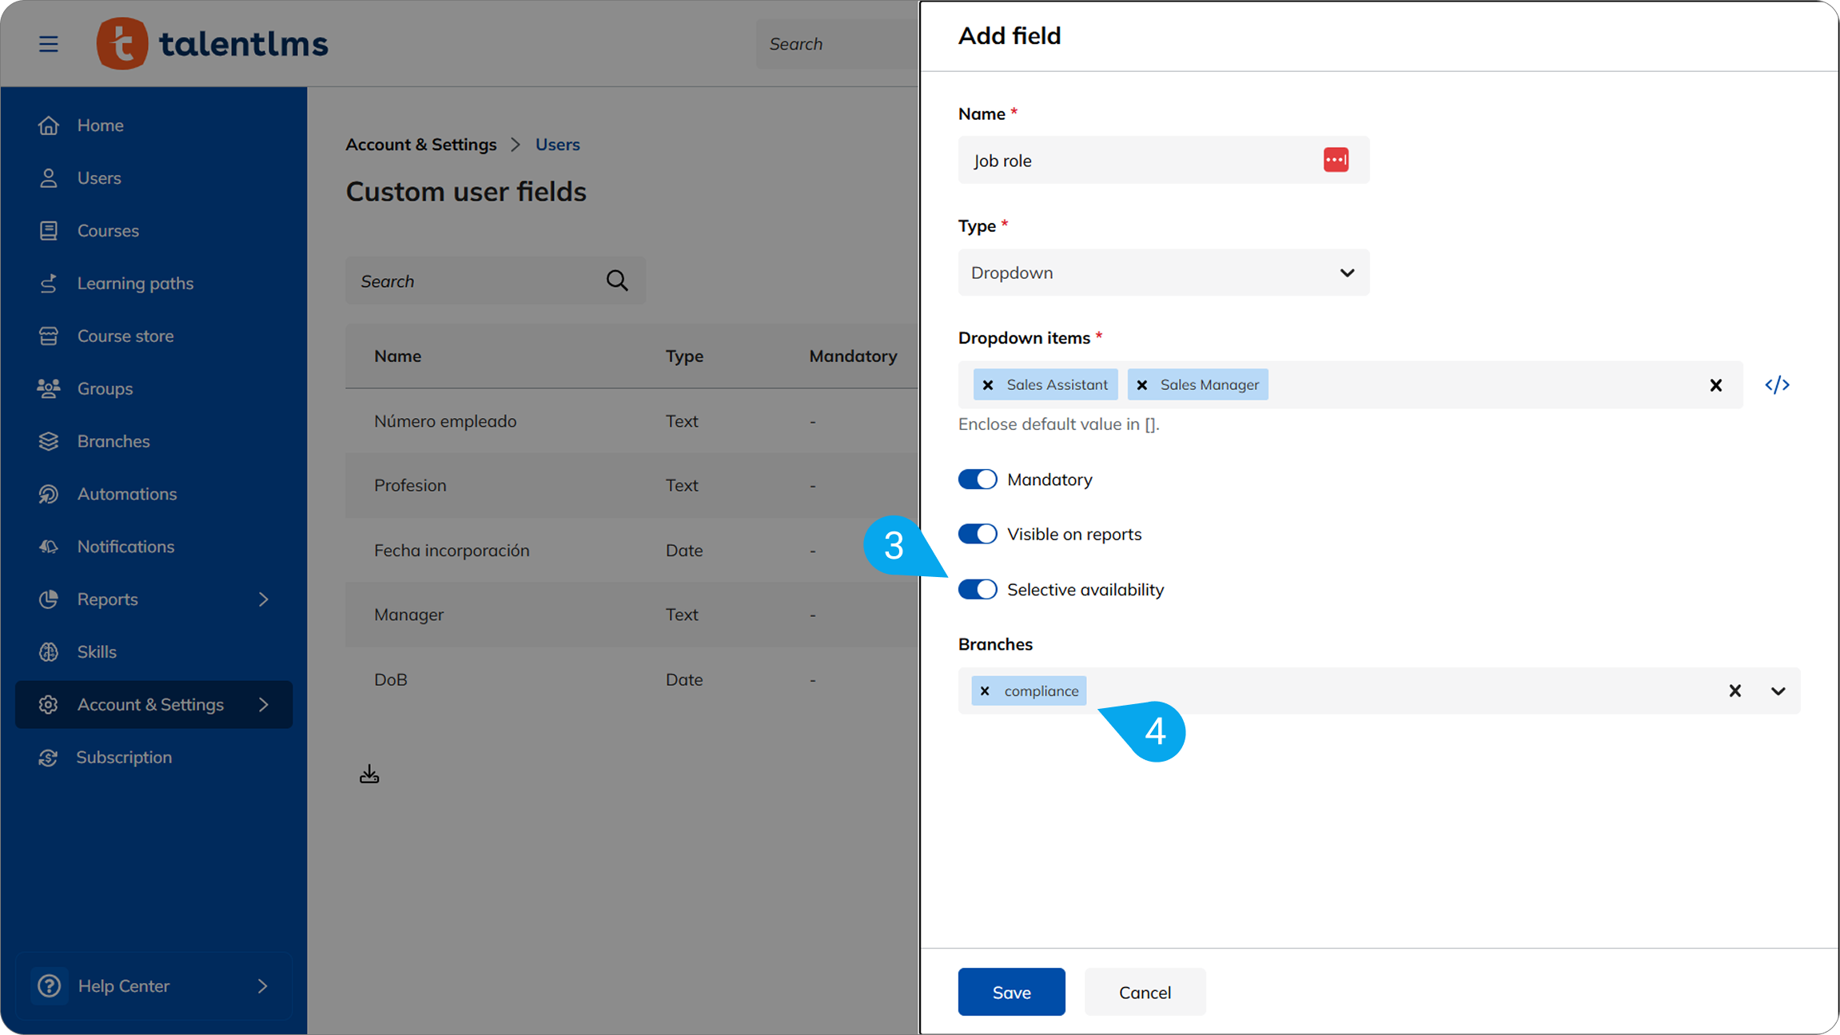Navigate to Users via breadcrumb link
This screenshot has width=1840, height=1035.
[557, 144]
